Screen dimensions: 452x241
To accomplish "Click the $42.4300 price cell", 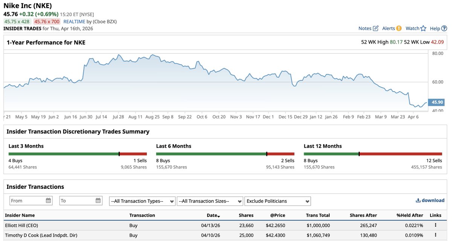I will click(275, 235).
